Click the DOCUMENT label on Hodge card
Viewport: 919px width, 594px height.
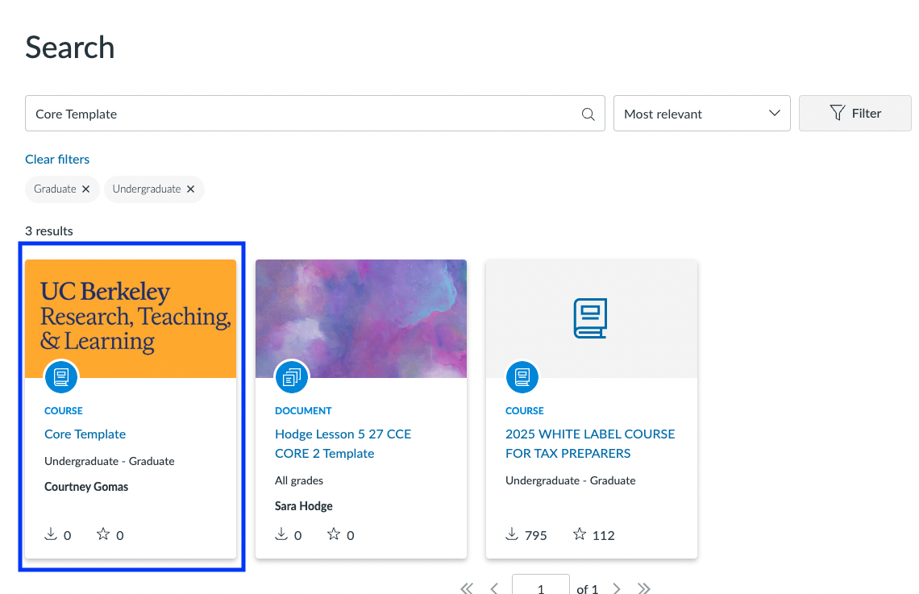(303, 411)
